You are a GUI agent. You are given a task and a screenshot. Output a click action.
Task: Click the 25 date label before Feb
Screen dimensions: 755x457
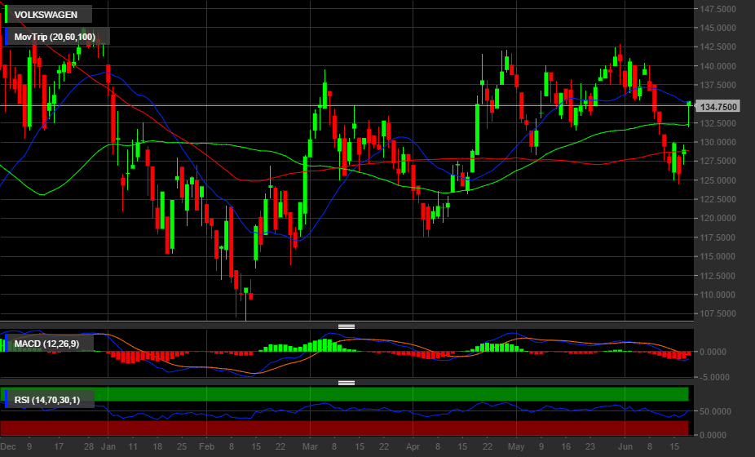[182, 447]
